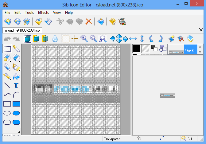206x144 pixels.
Task: Open the Tools menu
Action: click(x=29, y=13)
